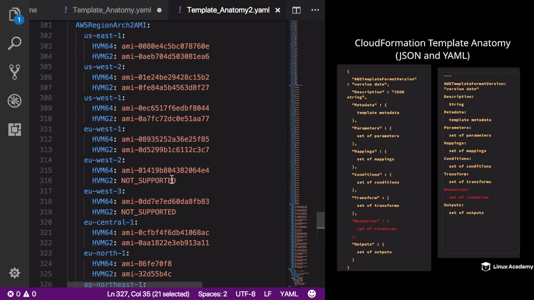The image size is (534, 300).
Task: Open the Extensions panel icon
Action: point(14,129)
